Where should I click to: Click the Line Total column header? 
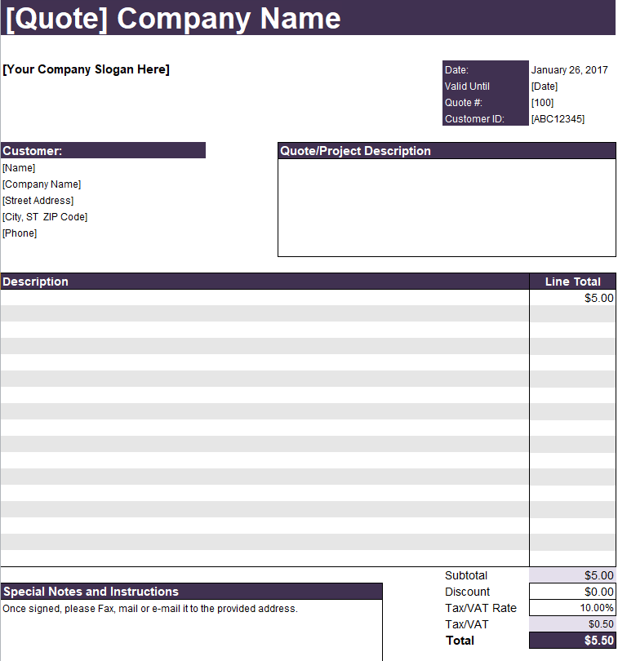click(x=572, y=282)
